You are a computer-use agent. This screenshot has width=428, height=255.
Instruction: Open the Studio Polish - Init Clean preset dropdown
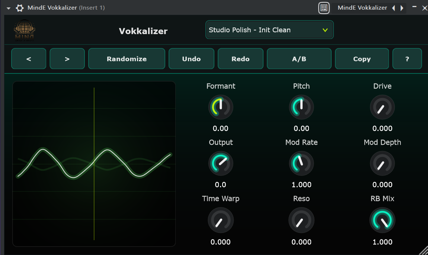pos(269,30)
